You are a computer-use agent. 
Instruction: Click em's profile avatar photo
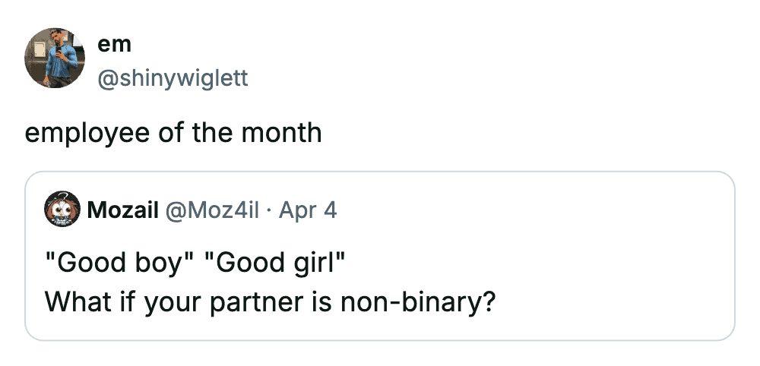pos(55,58)
